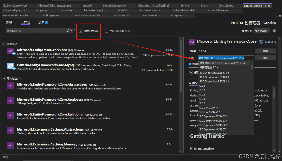Open the Program.cs tab after index.html
The width and height of the screenshot is (282, 161).
click(x=43, y=11)
